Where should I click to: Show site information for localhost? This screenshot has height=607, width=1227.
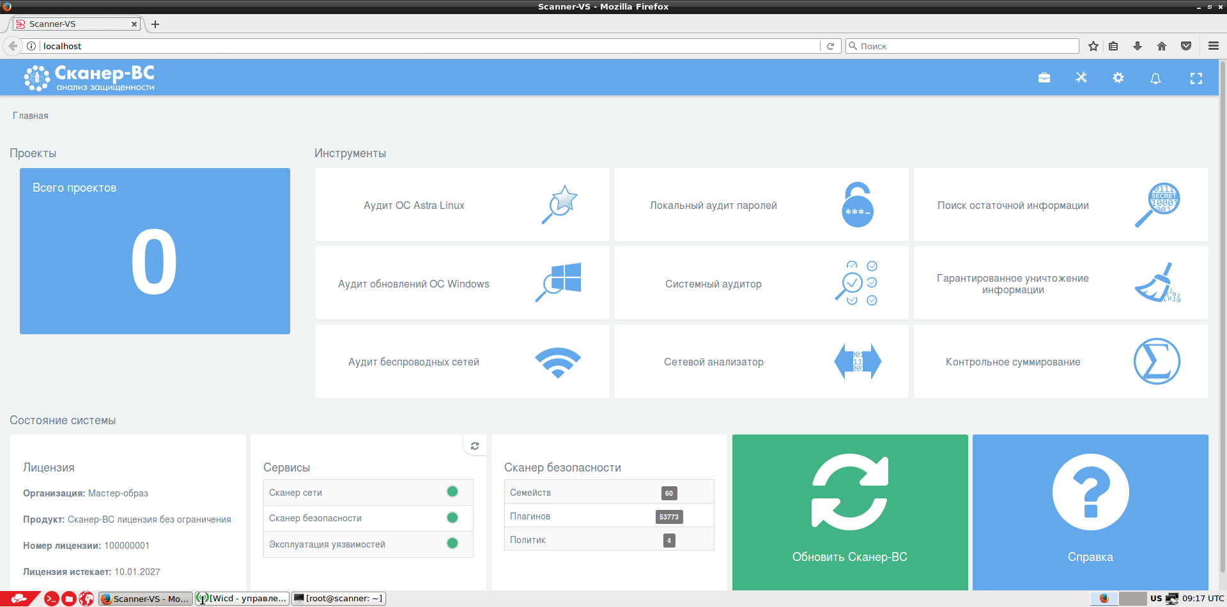tap(31, 46)
